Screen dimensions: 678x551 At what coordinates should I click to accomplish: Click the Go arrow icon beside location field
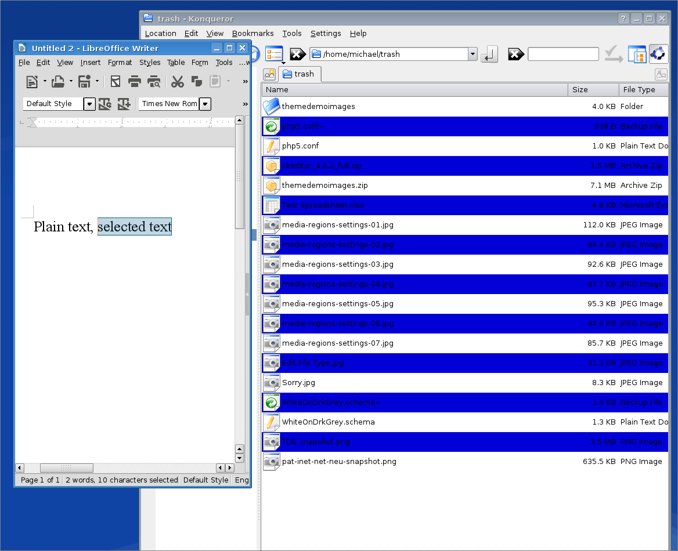click(x=489, y=55)
